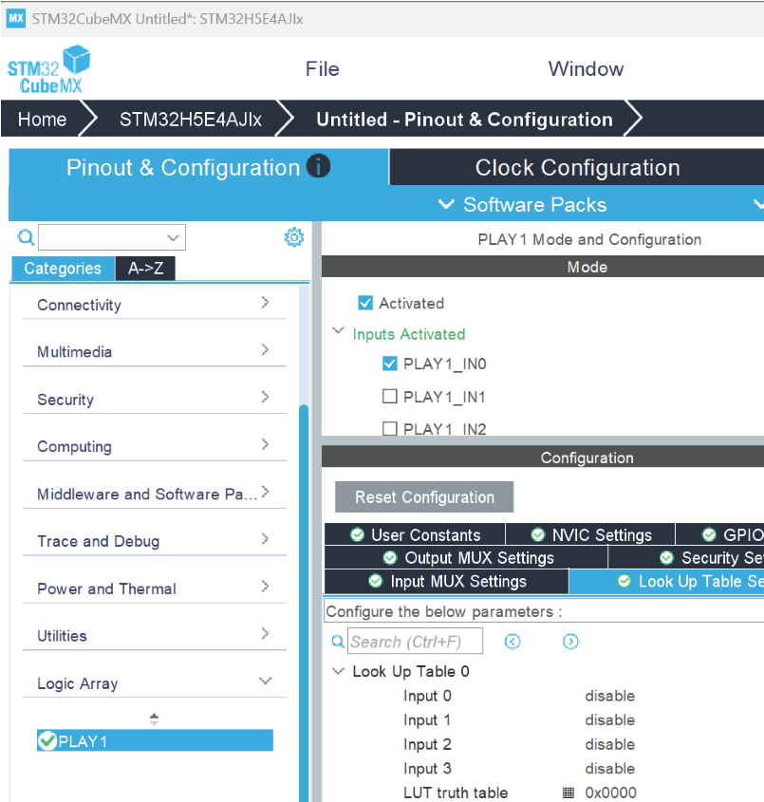Viewport: 764px width, 802px height.
Task: Enable PLAY1_IN2 input
Action: click(x=390, y=428)
